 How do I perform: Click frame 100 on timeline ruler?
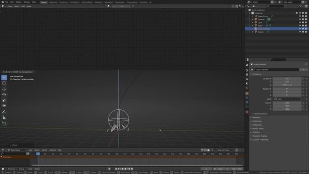coord(117,154)
